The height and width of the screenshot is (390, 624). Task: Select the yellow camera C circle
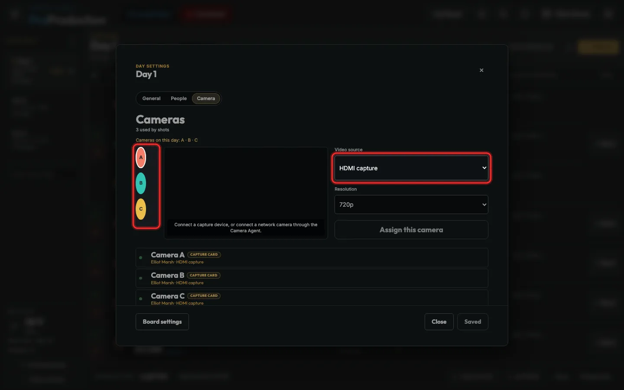pyautogui.click(x=141, y=209)
